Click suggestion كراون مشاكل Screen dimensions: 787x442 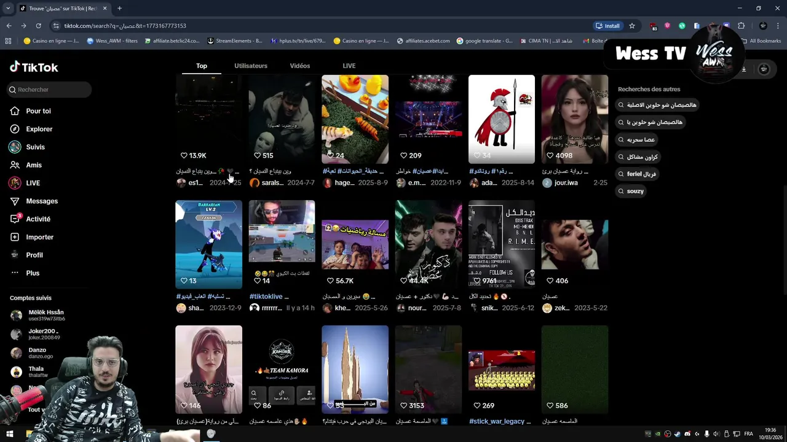pyautogui.click(x=638, y=157)
